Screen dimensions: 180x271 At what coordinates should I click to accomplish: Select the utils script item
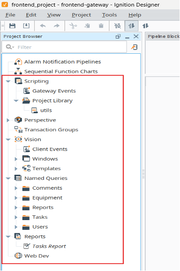[x=46, y=110]
